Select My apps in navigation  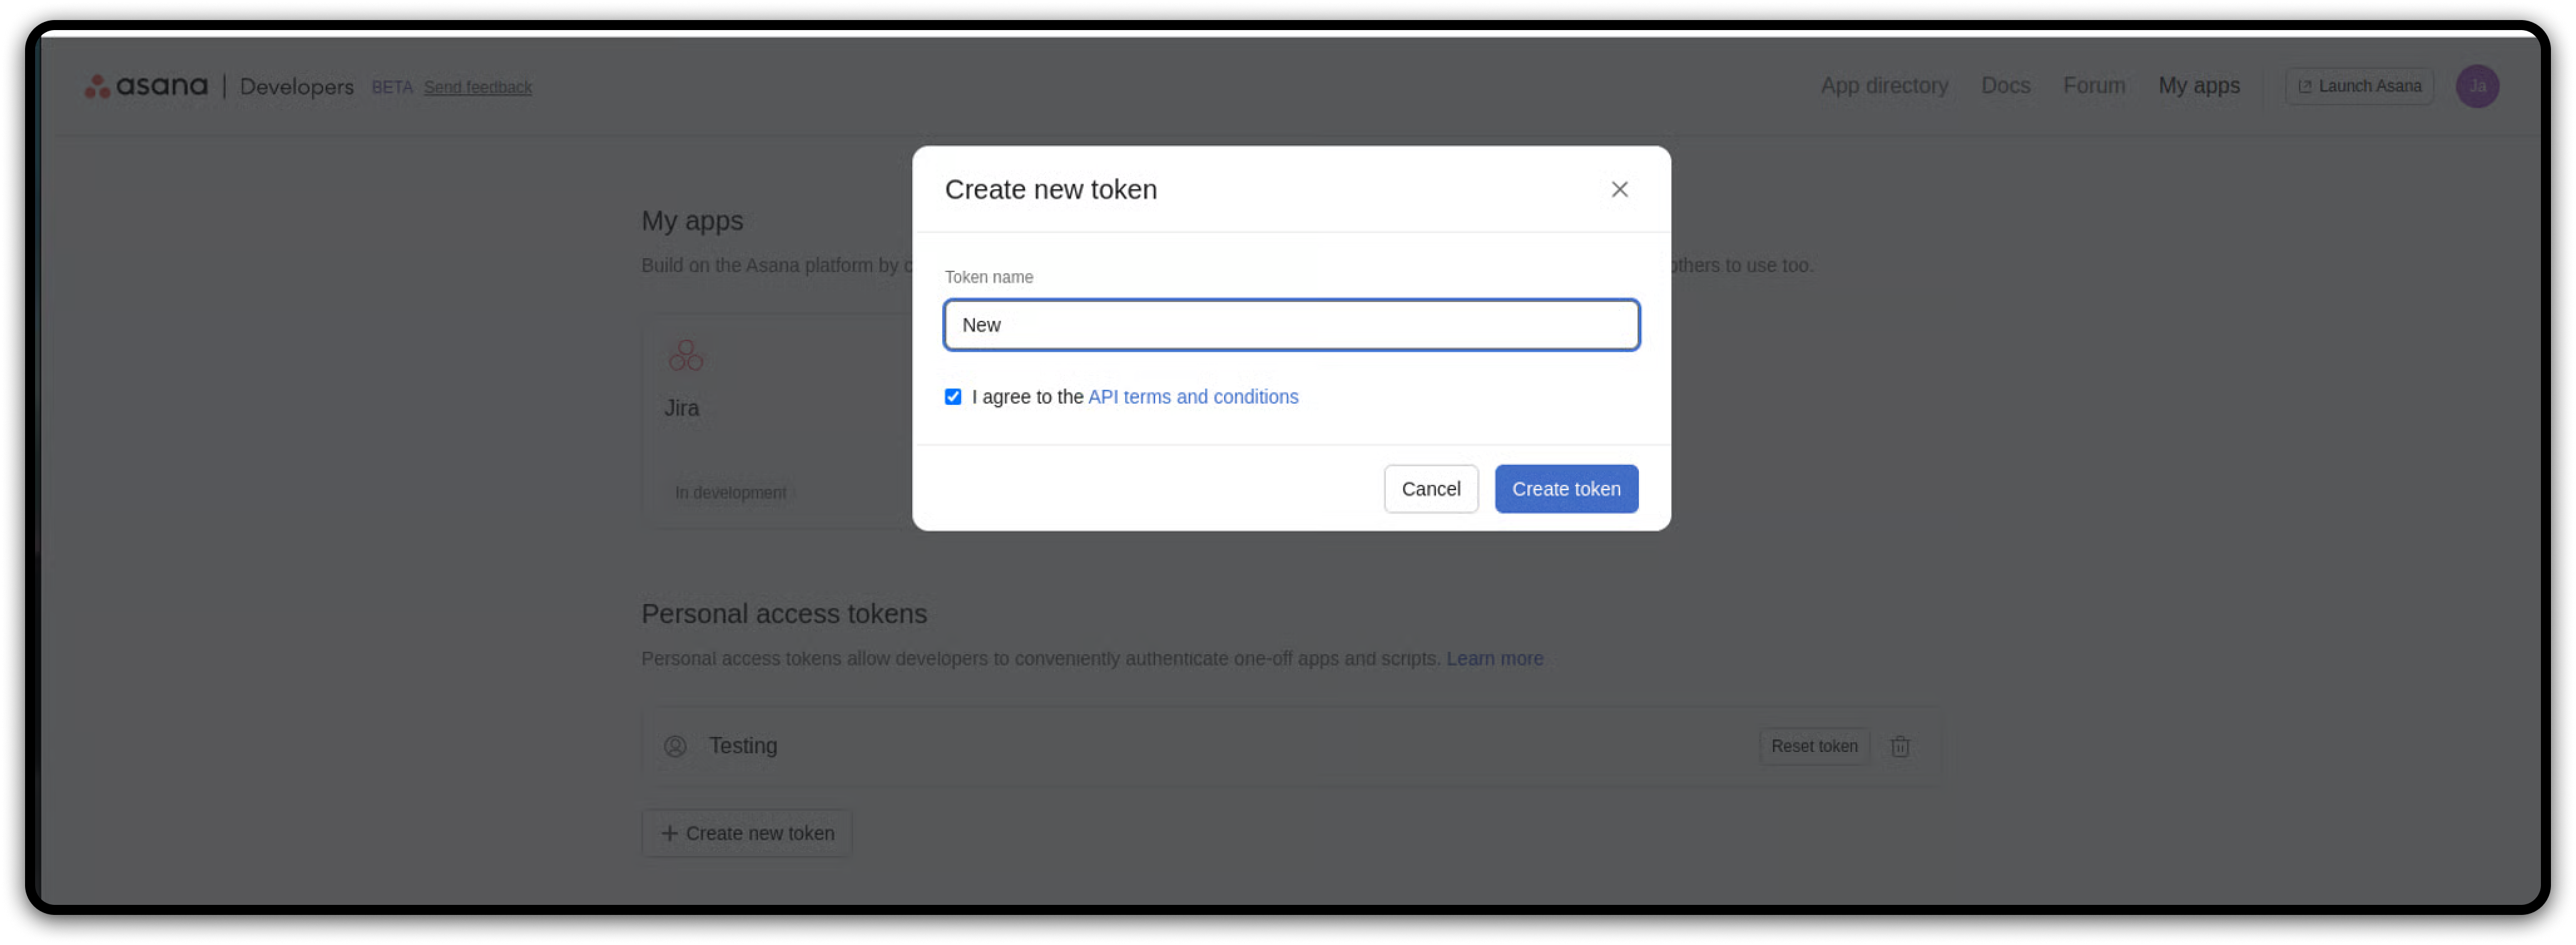click(x=2198, y=86)
